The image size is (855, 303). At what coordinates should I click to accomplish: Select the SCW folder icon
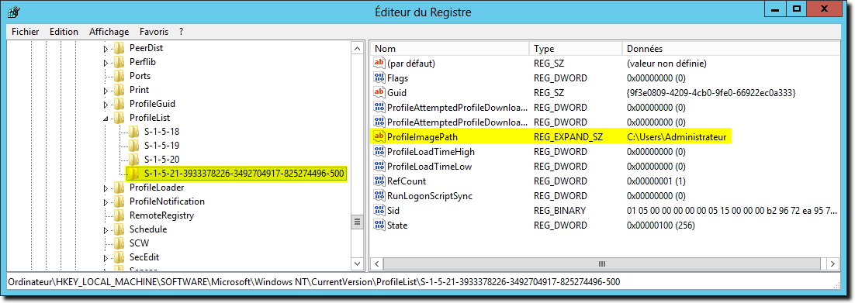[119, 243]
